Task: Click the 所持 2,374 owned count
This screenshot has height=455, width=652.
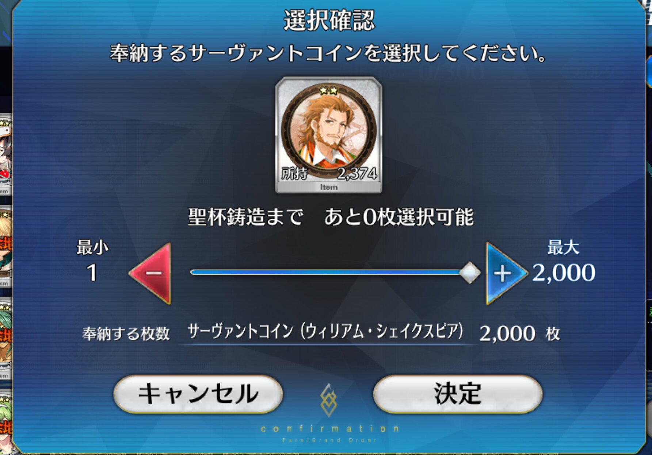Action: click(329, 174)
